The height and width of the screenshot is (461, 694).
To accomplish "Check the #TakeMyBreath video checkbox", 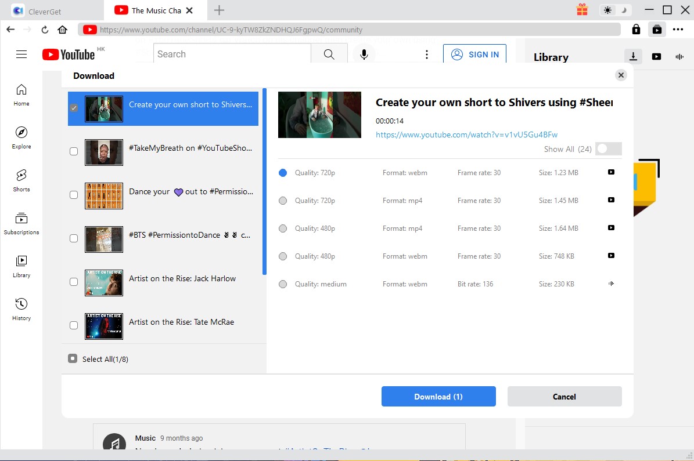I will pos(74,151).
